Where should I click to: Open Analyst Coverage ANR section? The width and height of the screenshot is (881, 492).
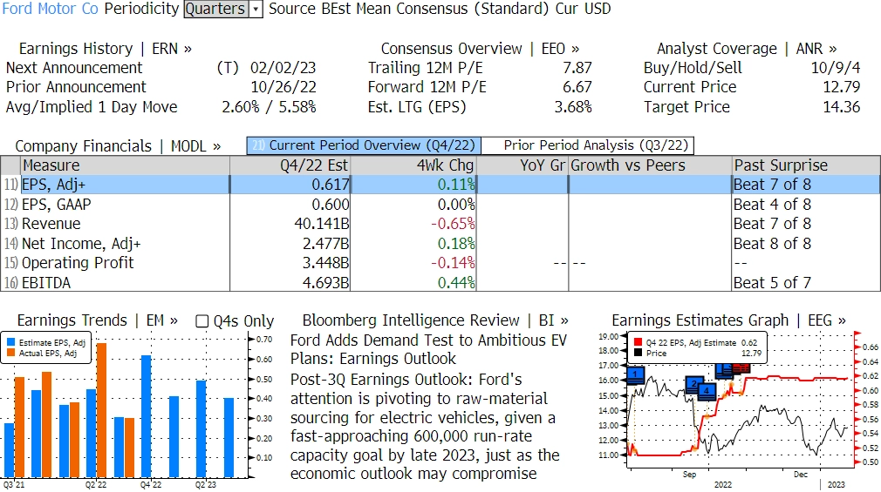(747, 49)
